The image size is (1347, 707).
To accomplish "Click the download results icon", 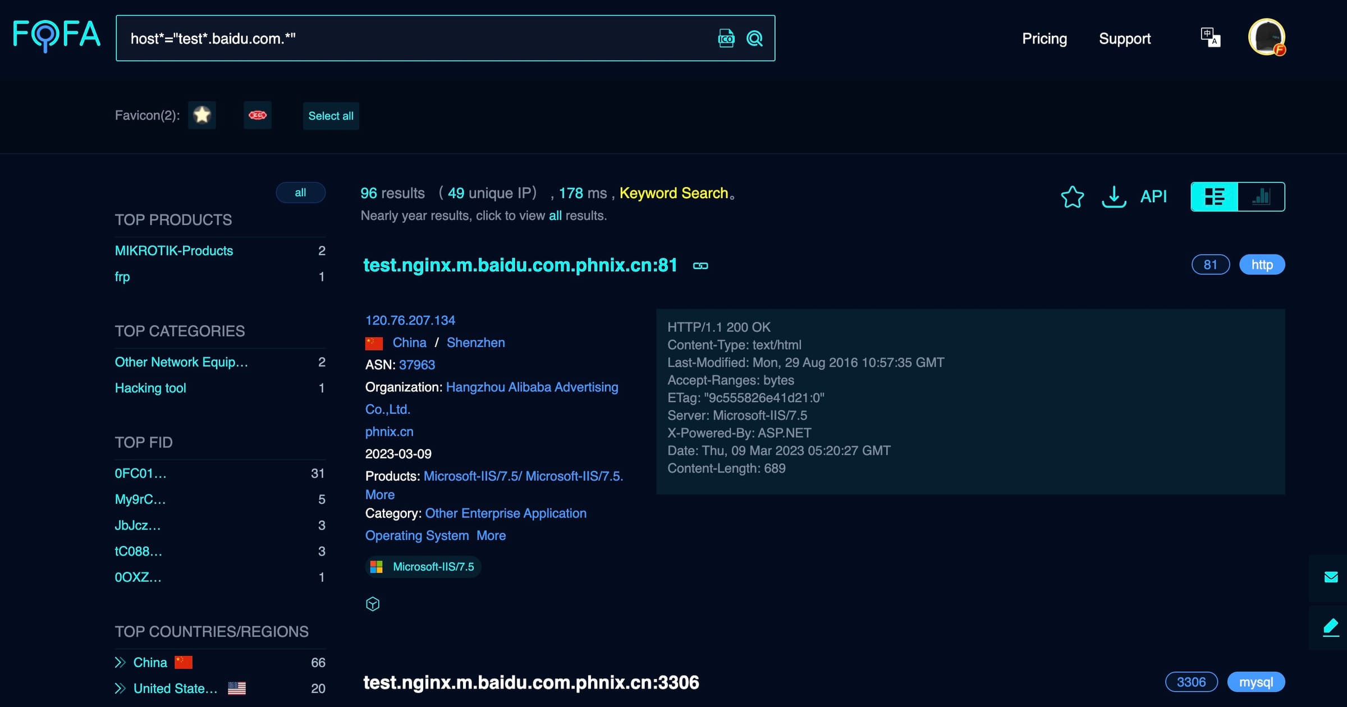I will click(x=1114, y=197).
